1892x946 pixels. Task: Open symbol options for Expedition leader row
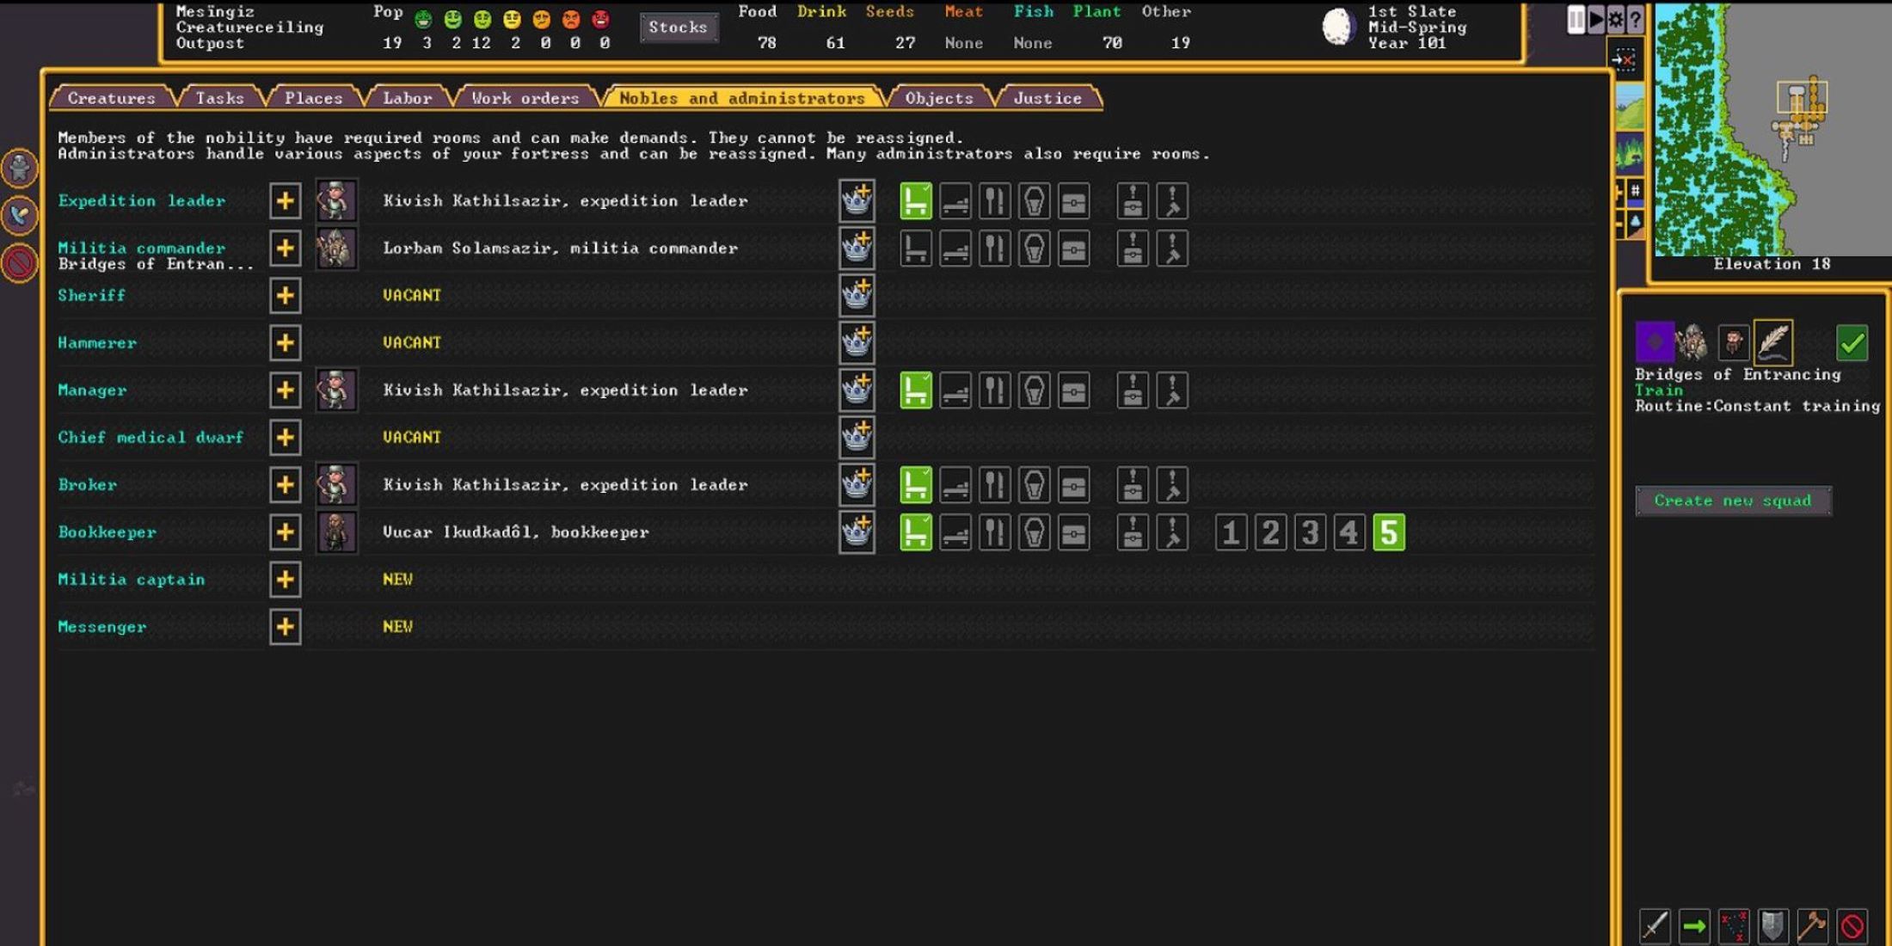pos(857,201)
